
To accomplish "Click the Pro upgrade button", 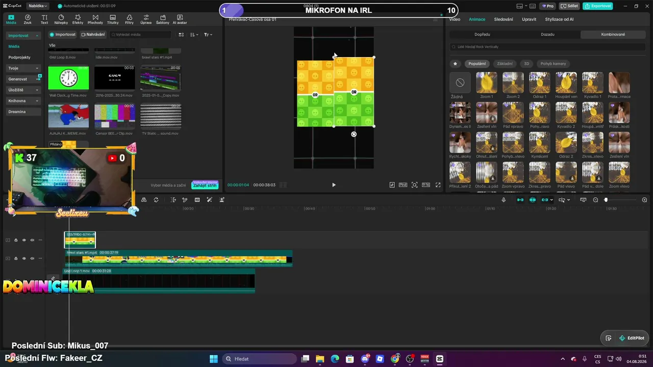I will [x=548, y=6].
